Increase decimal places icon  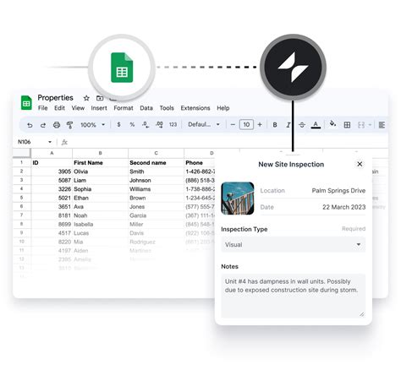point(159,125)
